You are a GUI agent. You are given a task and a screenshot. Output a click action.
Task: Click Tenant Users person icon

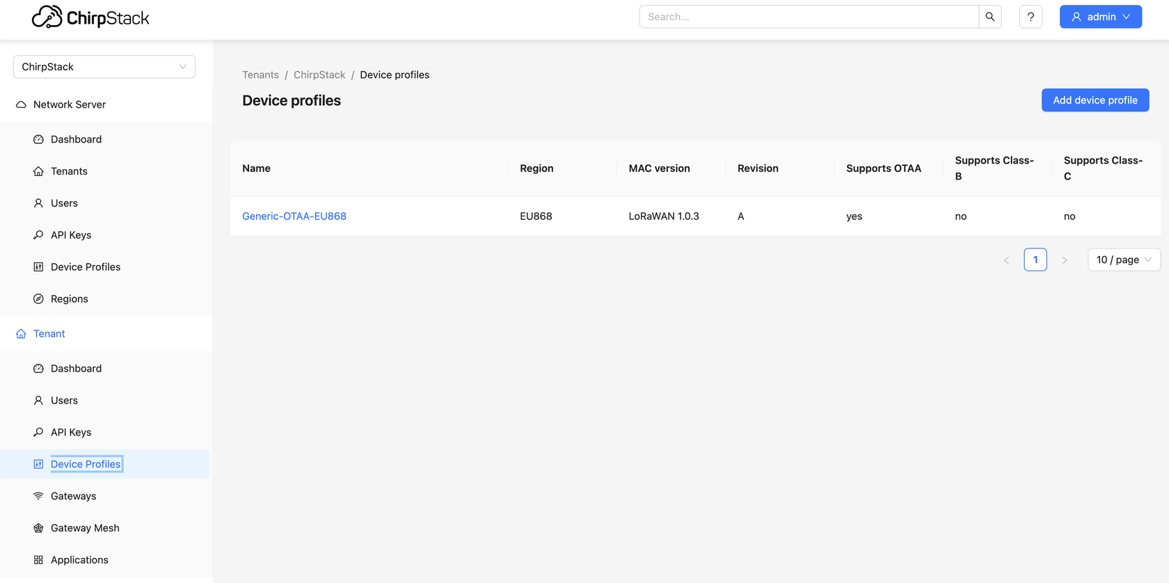click(38, 401)
